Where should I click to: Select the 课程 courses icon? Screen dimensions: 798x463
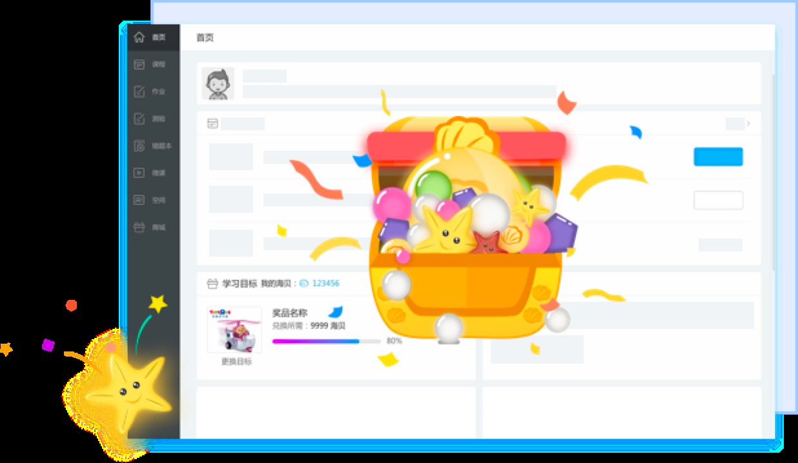(139, 64)
